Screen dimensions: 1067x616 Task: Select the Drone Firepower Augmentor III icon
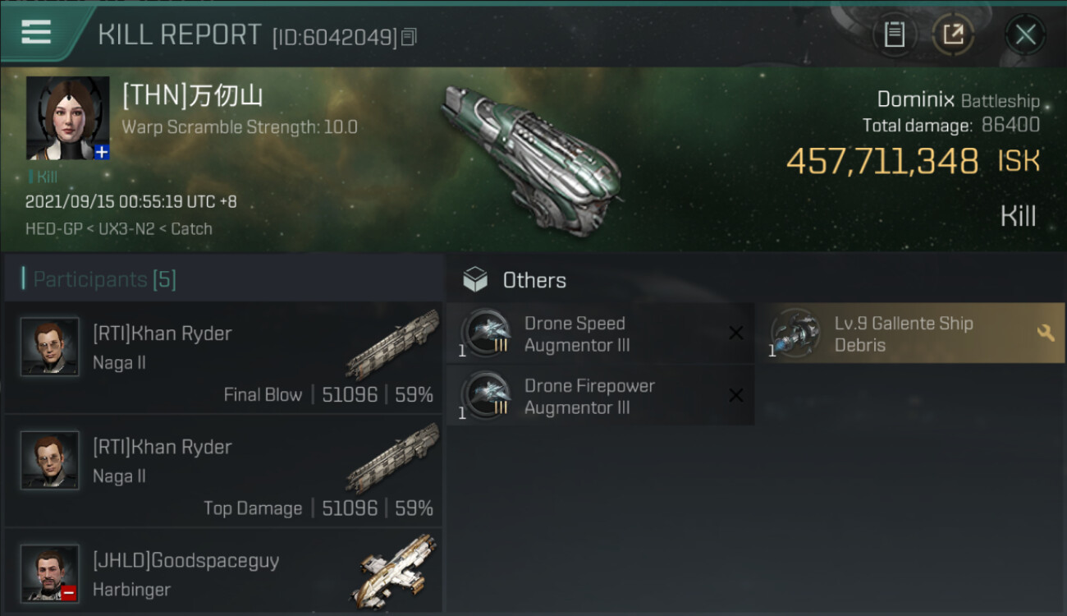(x=486, y=395)
